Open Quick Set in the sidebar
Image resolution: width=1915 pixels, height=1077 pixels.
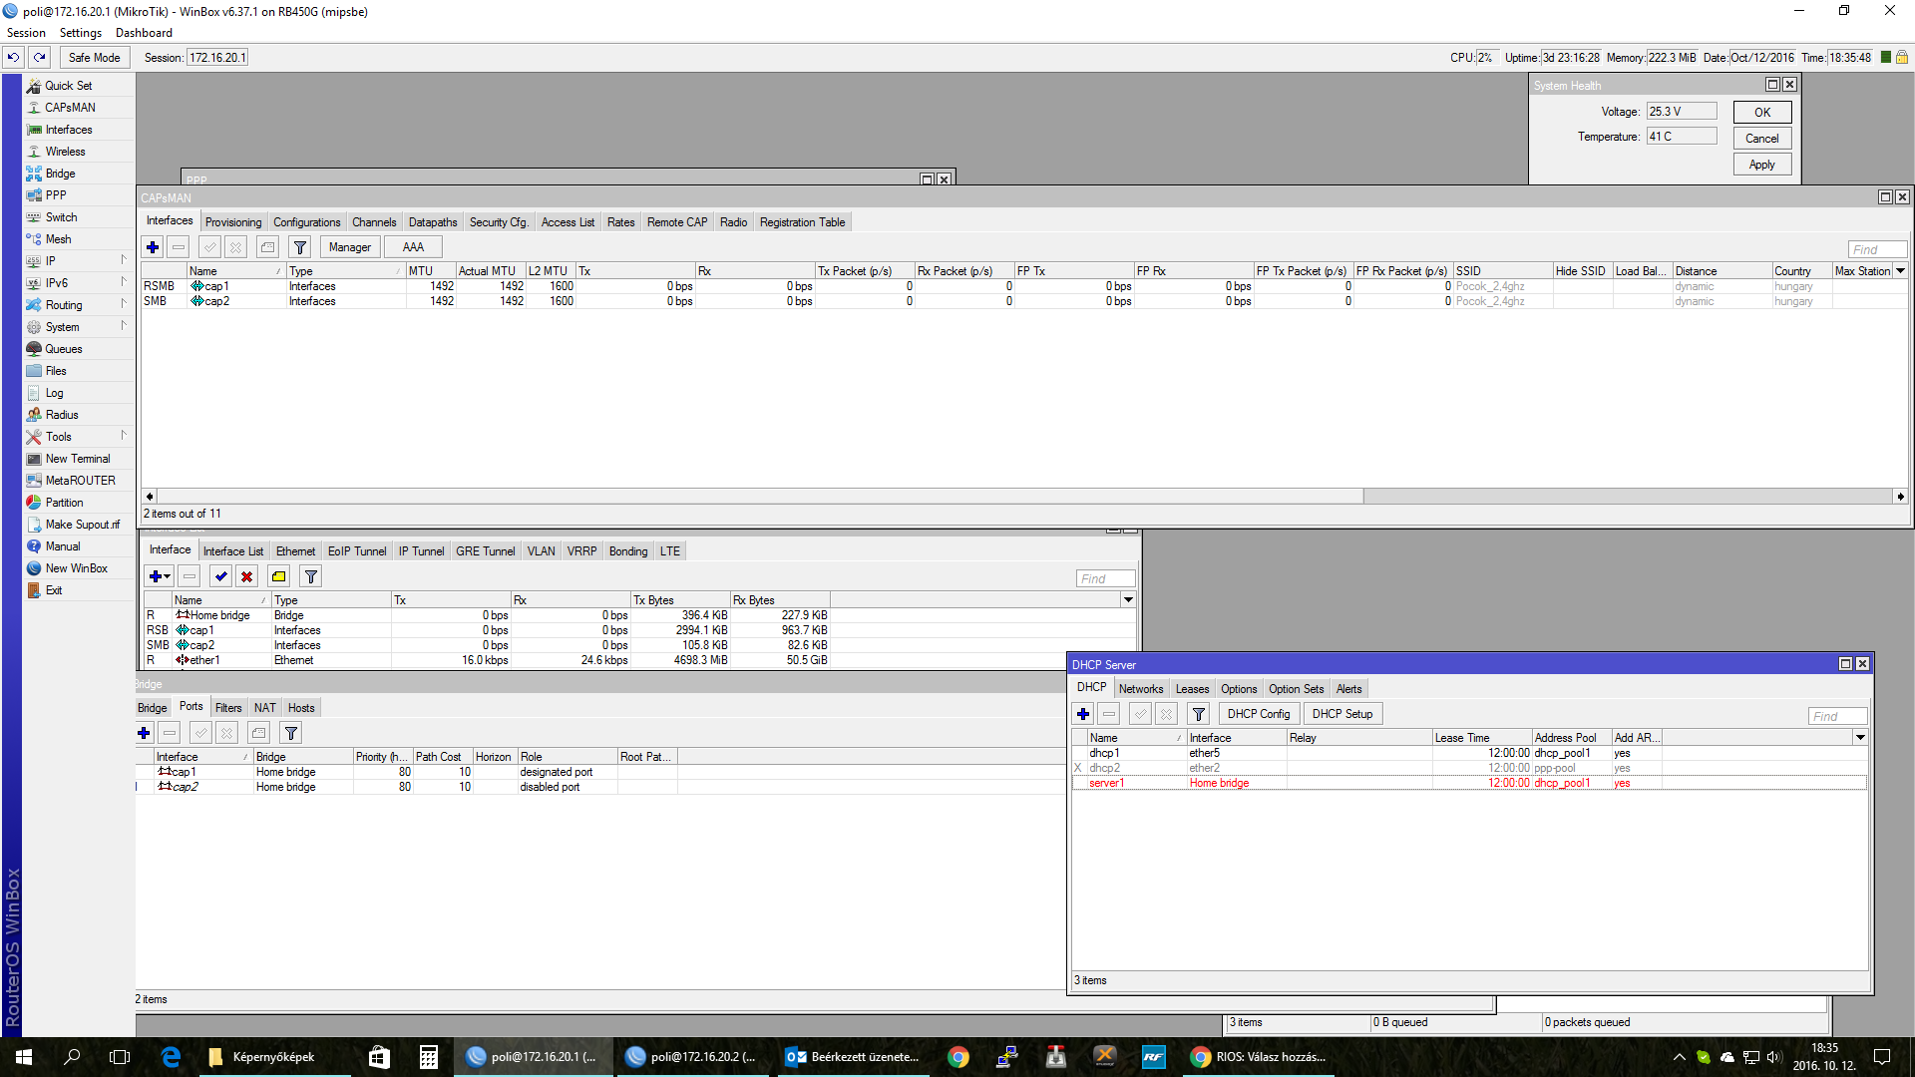[x=68, y=86]
